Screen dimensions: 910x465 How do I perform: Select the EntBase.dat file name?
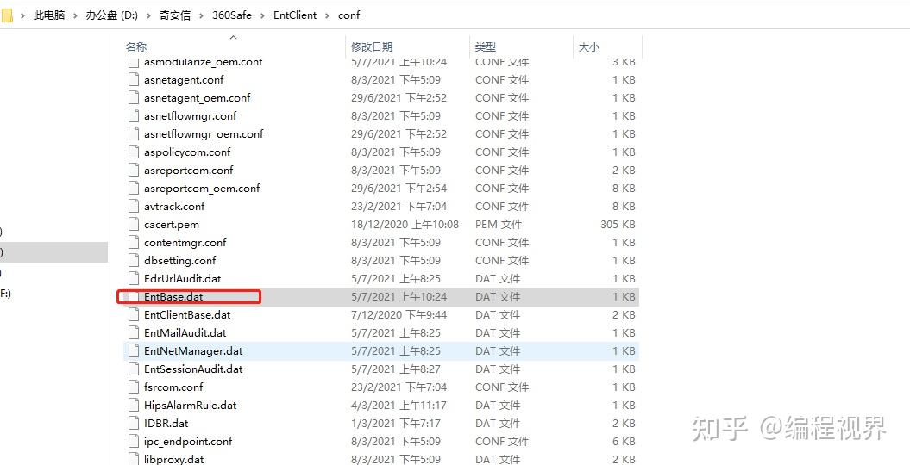[x=173, y=297]
